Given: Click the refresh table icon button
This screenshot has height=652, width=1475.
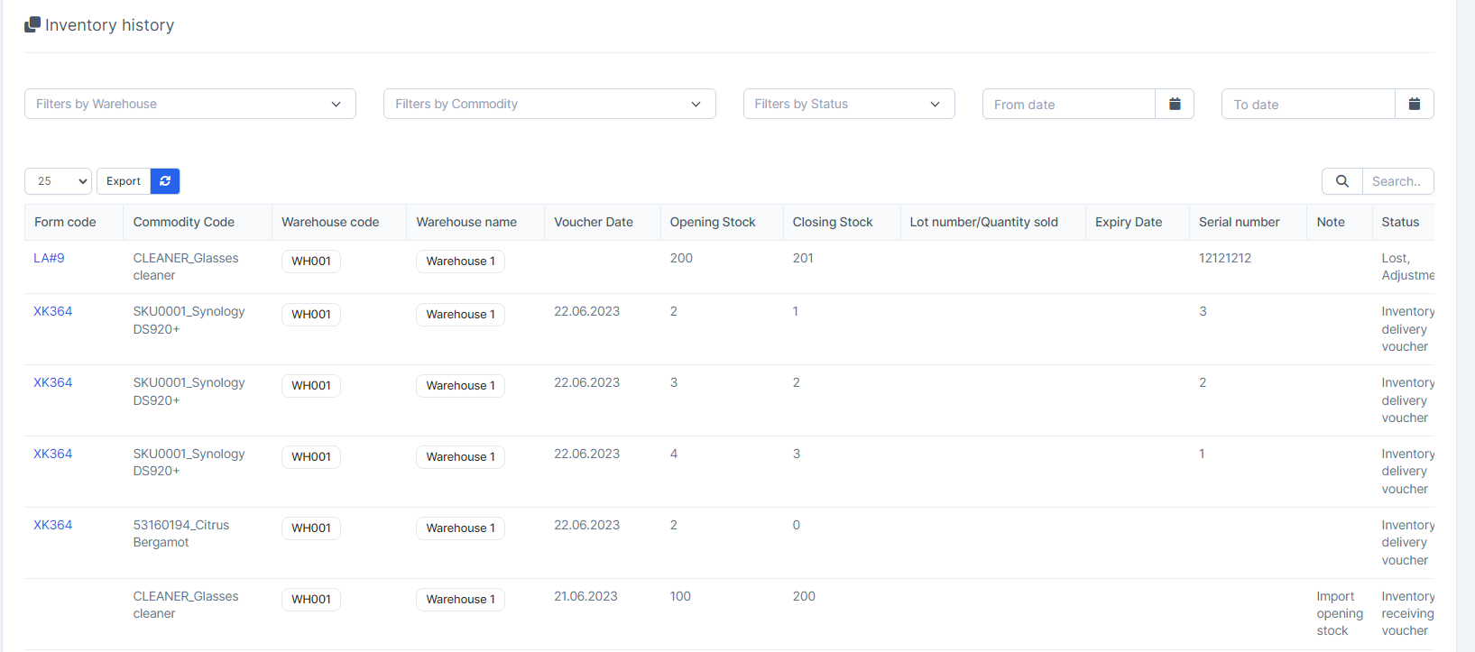Looking at the screenshot, I should pyautogui.click(x=165, y=181).
